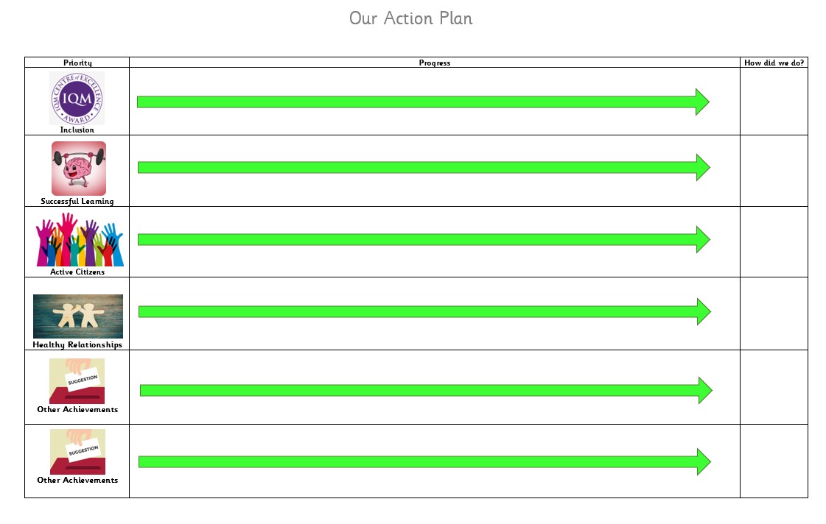Select the weightlifting brain image
Screen dimensions: 826x524
pyautogui.click(x=78, y=169)
